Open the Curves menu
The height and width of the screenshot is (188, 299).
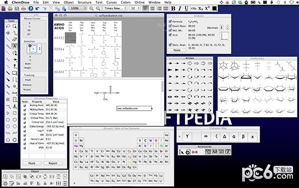(111, 2)
